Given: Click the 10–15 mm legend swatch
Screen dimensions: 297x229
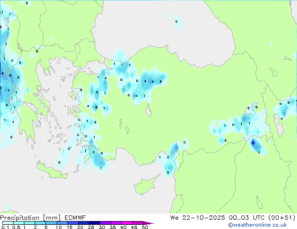Looking at the screenshot, I should 62,223.
